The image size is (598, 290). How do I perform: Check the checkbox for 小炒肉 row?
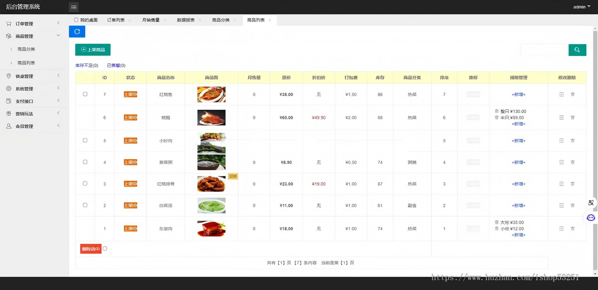point(85,140)
